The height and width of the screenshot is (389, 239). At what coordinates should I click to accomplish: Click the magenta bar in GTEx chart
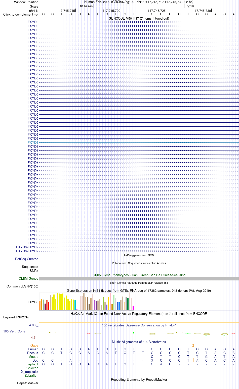(x=133, y=308)
